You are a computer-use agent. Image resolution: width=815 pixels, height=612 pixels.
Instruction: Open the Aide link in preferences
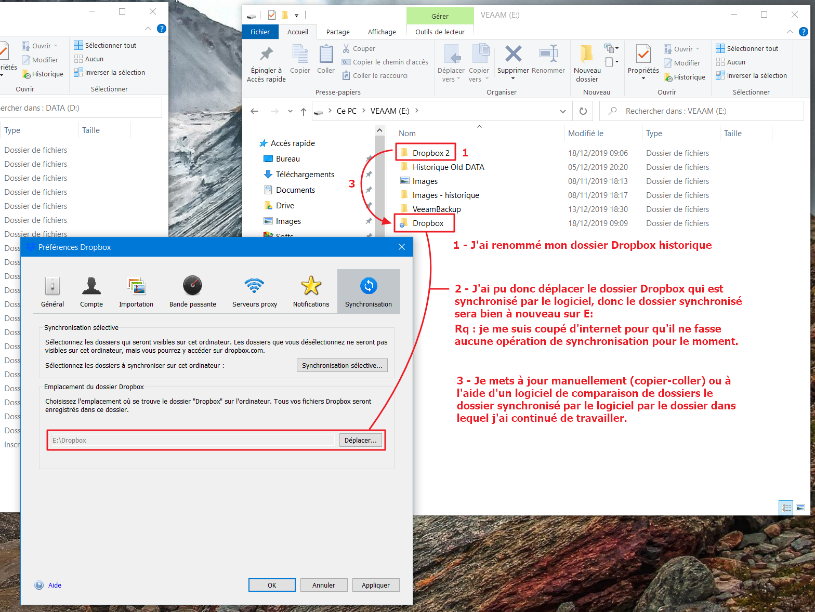click(x=55, y=585)
